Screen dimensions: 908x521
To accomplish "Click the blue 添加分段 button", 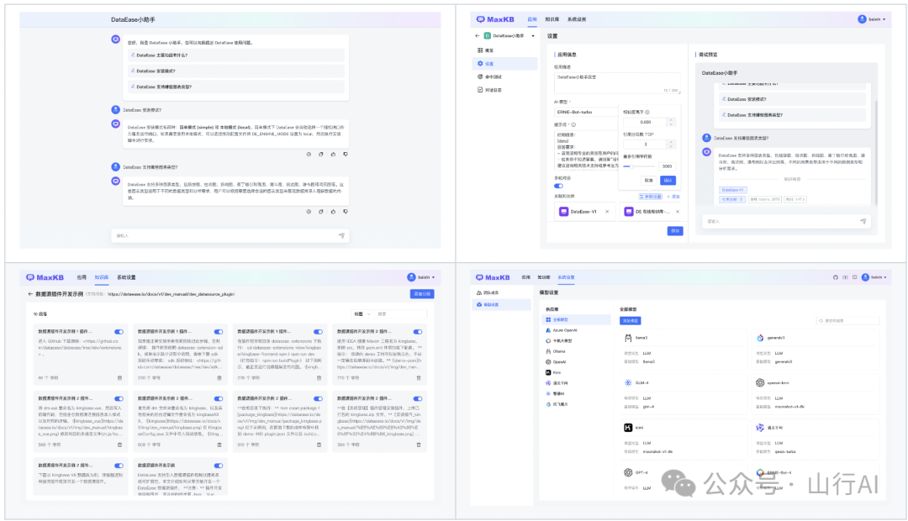I will (422, 294).
